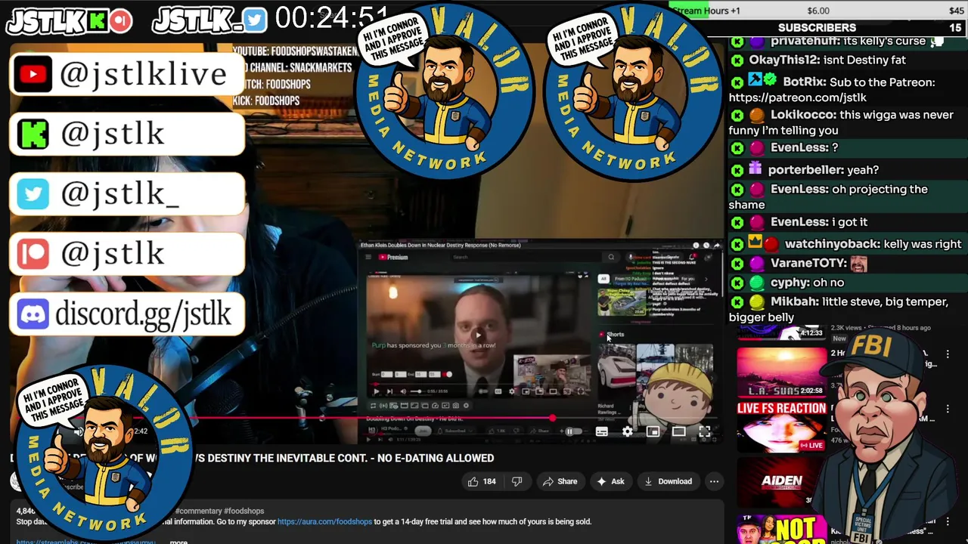The width and height of the screenshot is (968, 544).
Task: Mute the inner video volume icon
Action: [403, 391]
